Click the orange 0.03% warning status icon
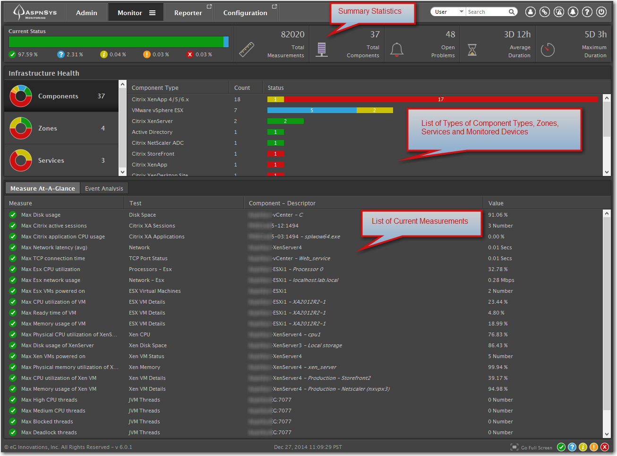The image size is (617, 456). [x=147, y=54]
